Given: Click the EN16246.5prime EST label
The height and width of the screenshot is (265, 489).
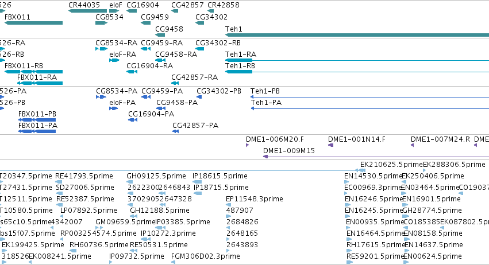Looking at the screenshot, I should [374, 199].
